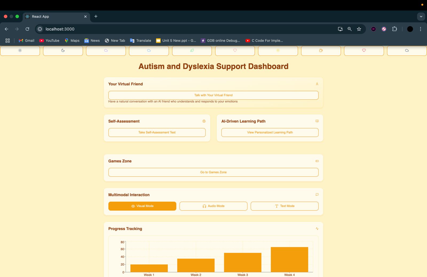View site information for localhost

click(x=40, y=29)
